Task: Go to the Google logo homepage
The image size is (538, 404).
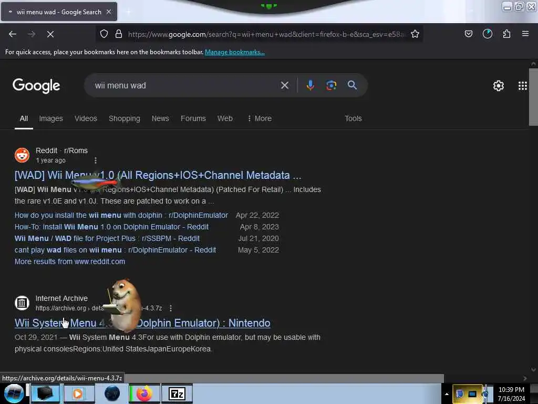Action: [x=36, y=86]
